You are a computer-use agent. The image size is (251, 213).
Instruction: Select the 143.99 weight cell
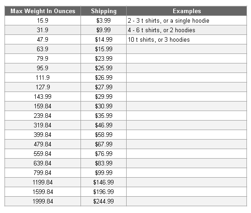[43, 97]
